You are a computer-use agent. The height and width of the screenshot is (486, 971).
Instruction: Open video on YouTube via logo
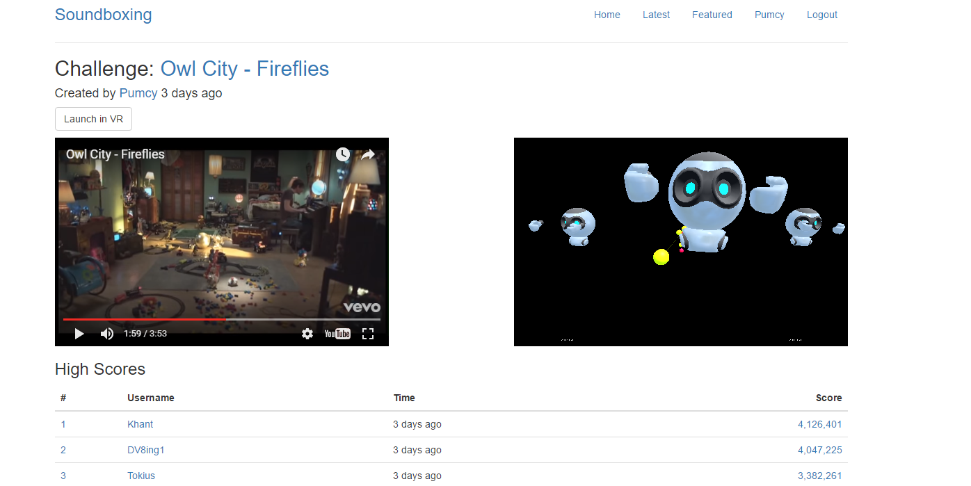coord(337,334)
